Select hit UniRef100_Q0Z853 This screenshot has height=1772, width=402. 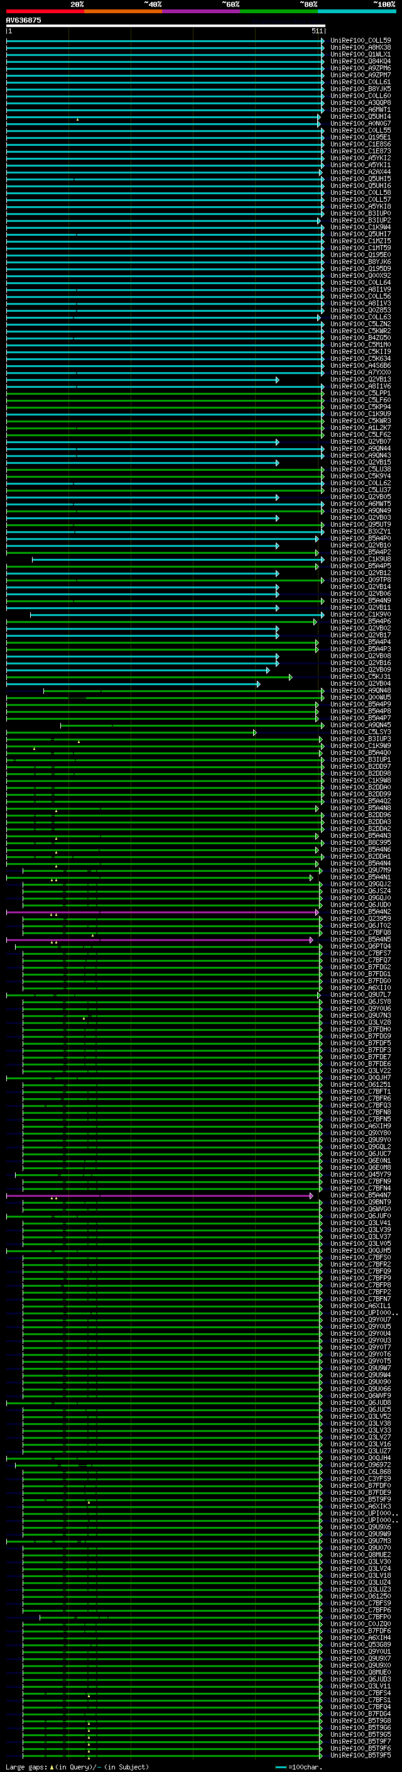click(x=360, y=311)
